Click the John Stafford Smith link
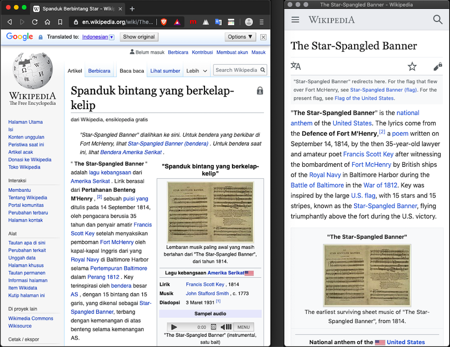This screenshot has width=450, height=347. [207, 293]
